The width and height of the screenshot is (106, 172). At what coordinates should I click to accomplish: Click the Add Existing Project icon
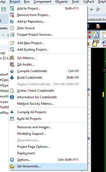[x=12, y=50]
